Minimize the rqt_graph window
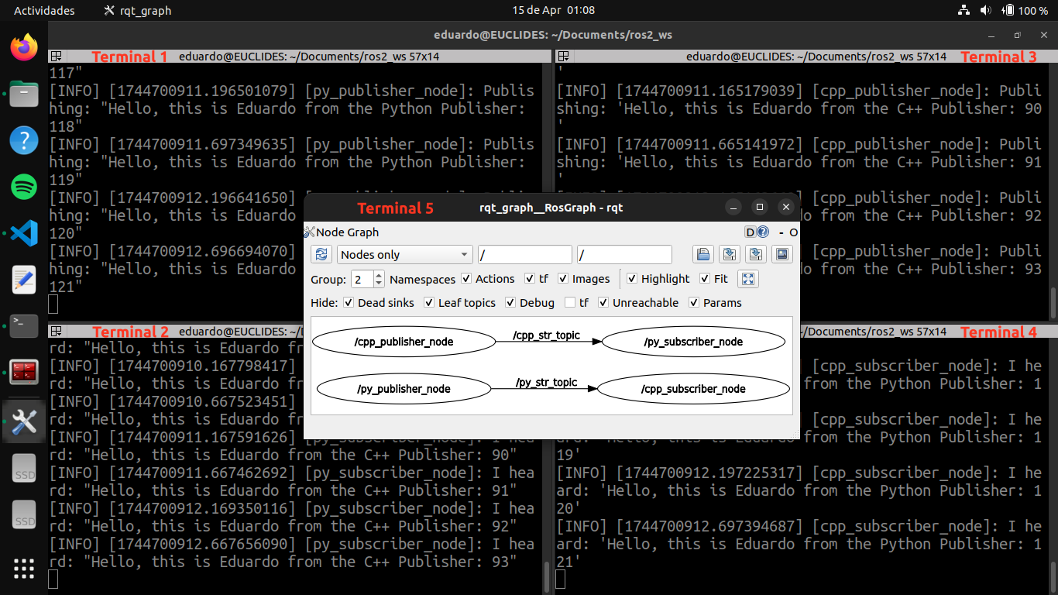This screenshot has width=1058, height=595. (x=733, y=207)
